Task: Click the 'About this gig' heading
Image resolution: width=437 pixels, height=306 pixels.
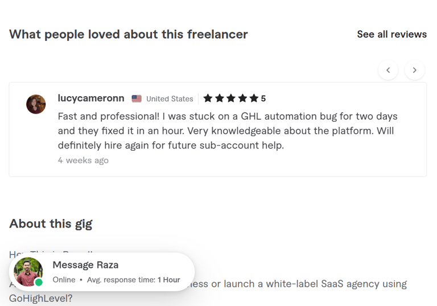Action: pos(51,224)
